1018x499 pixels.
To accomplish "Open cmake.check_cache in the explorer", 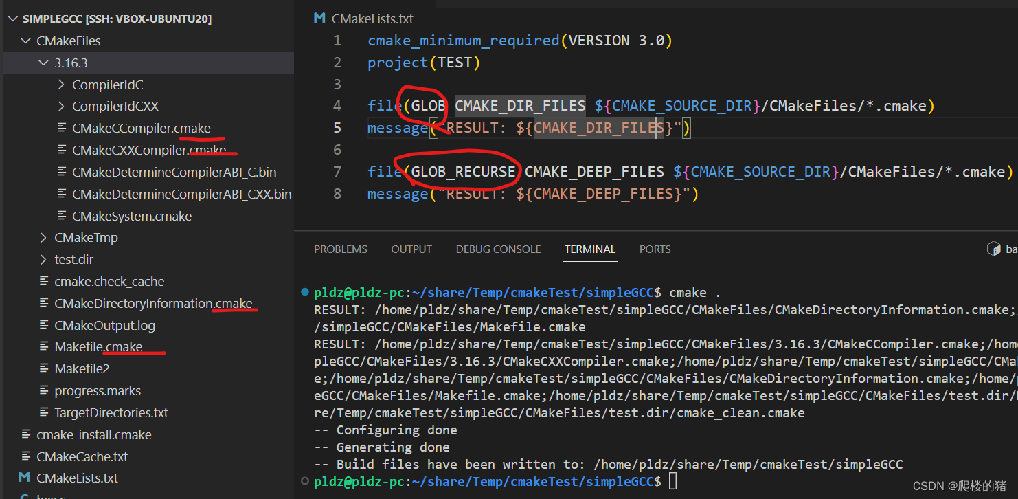I will click(x=109, y=282).
